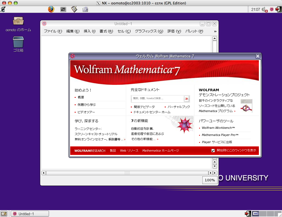This screenshot has height=217, width=282.
Task: Click the 21:07 clock in the panel
Action: [256, 10]
